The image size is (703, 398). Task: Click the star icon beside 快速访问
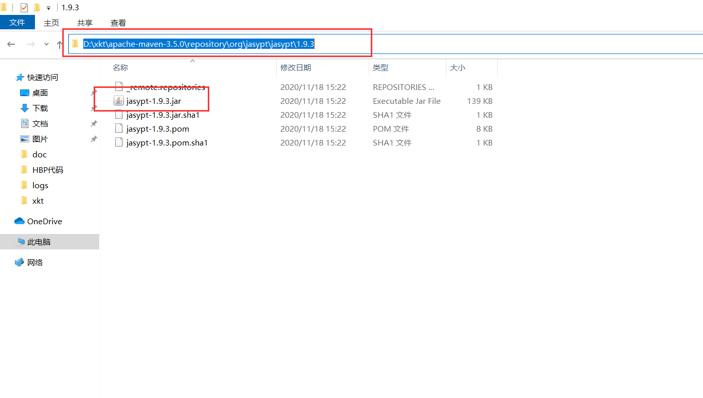coord(20,77)
